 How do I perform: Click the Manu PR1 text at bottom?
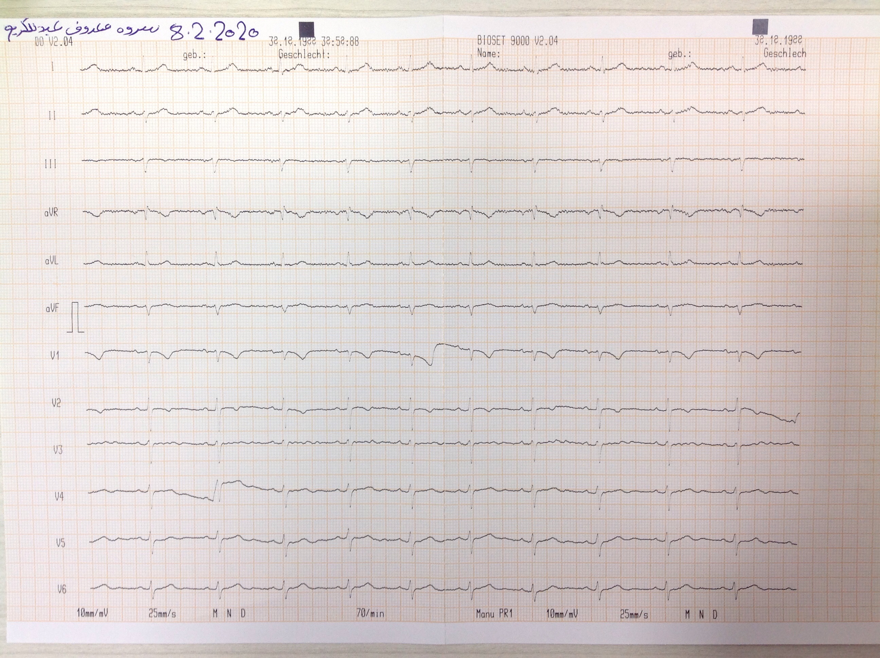(494, 614)
